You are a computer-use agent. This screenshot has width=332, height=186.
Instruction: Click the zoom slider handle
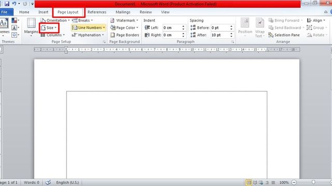313,182
